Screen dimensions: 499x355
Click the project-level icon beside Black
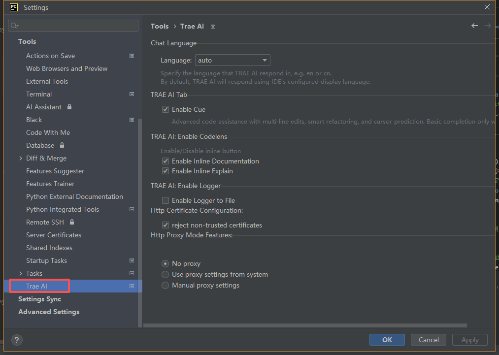coord(132,120)
